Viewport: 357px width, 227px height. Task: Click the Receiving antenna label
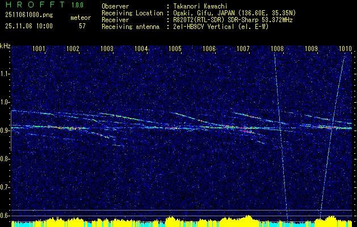[x=131, y=27]
